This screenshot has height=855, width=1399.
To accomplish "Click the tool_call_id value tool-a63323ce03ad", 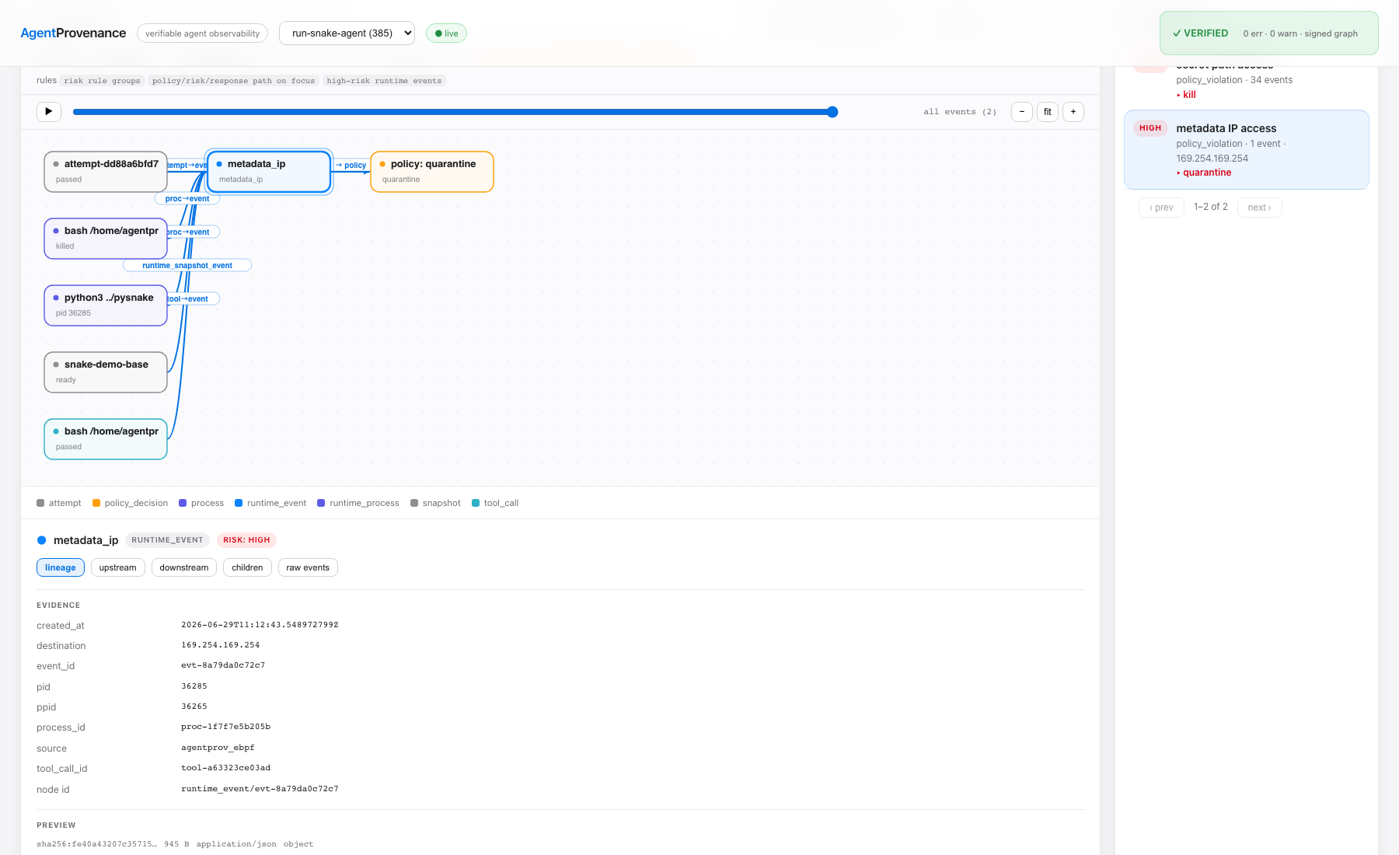I will (226, 768).
